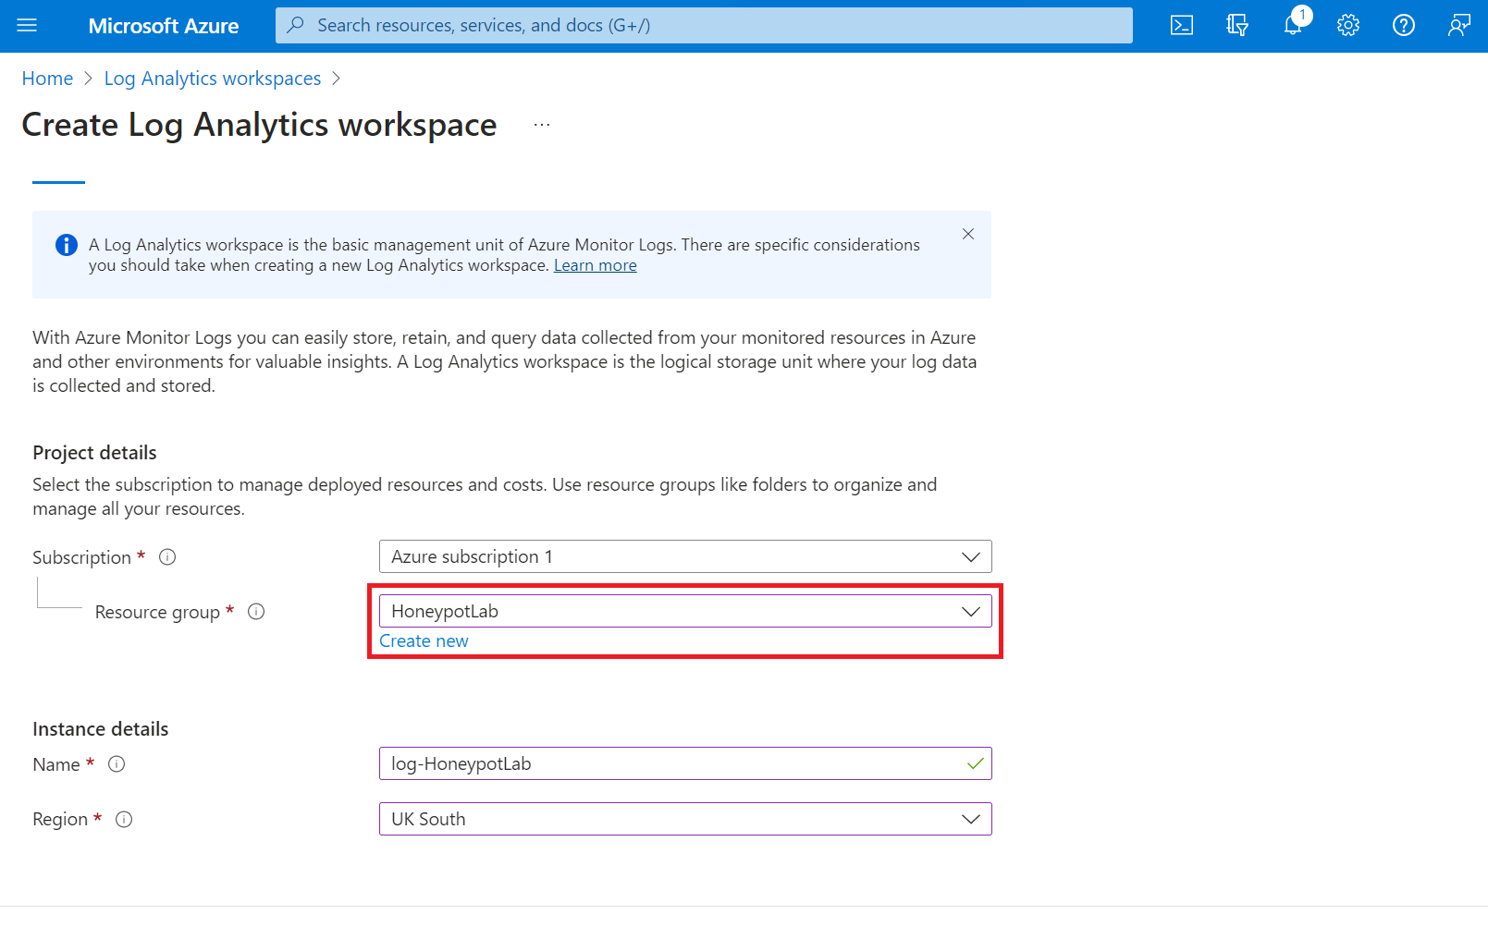Open the Azure portal hamburger menu
Image resolution: width=1488 pixels, height=927 pixels.
pyautogui.click(x=27, y=25)
